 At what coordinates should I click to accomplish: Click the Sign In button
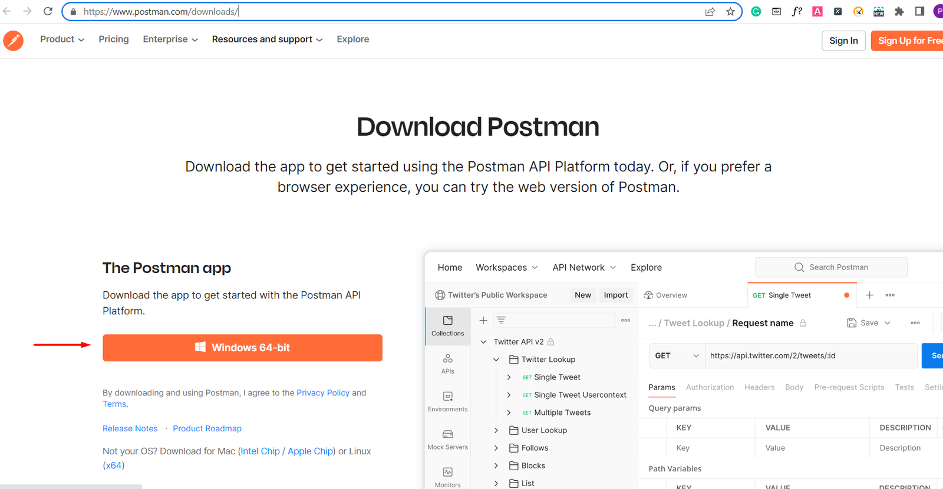pyautogui.click(x=843, y=41)
